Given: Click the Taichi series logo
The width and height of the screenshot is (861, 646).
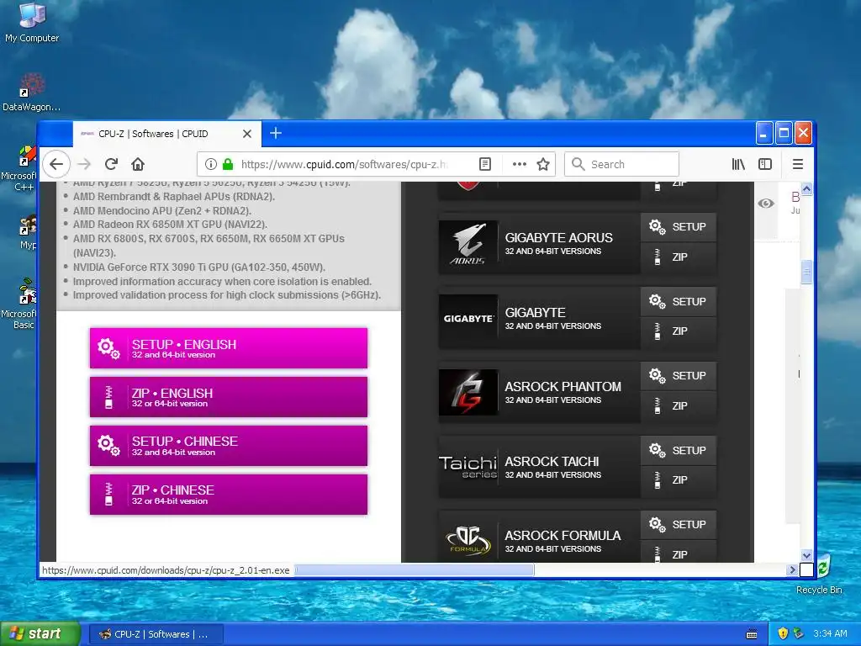Looking at the screenshot, I should click(467, 467).
